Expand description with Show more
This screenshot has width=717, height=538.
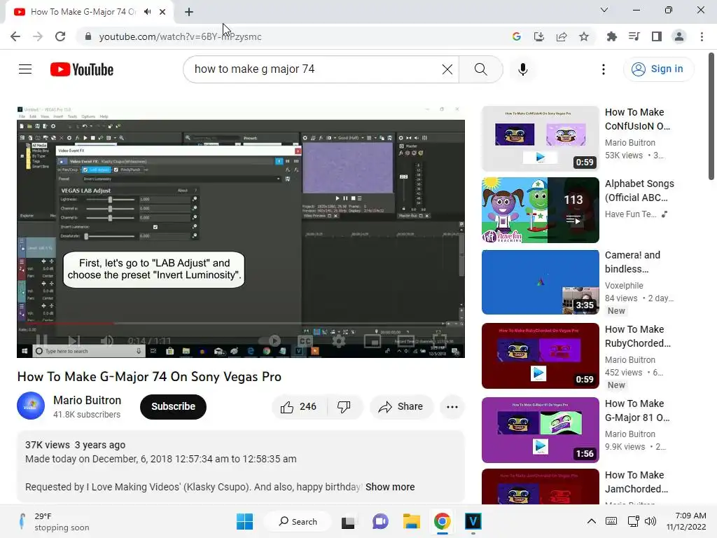point(389,488)
